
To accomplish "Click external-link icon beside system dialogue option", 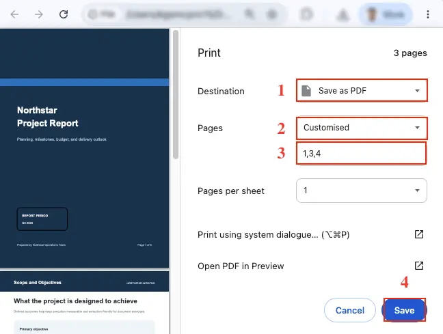I will [x=418, y=234].
